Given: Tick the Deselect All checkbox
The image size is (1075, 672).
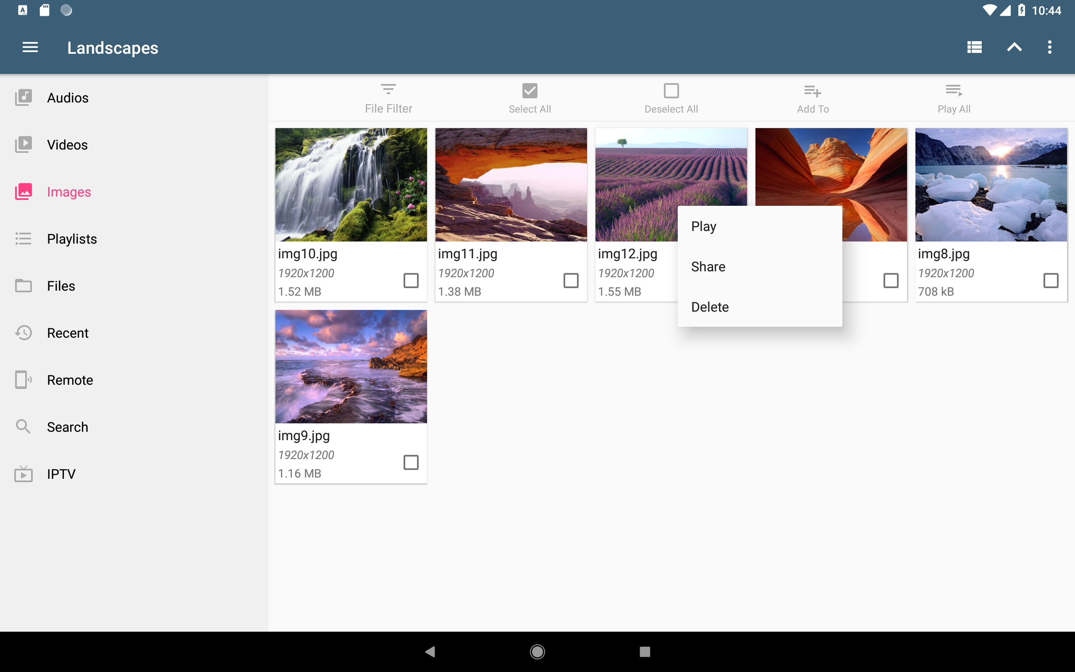Looking at the screenshot, I should [671, 91].
